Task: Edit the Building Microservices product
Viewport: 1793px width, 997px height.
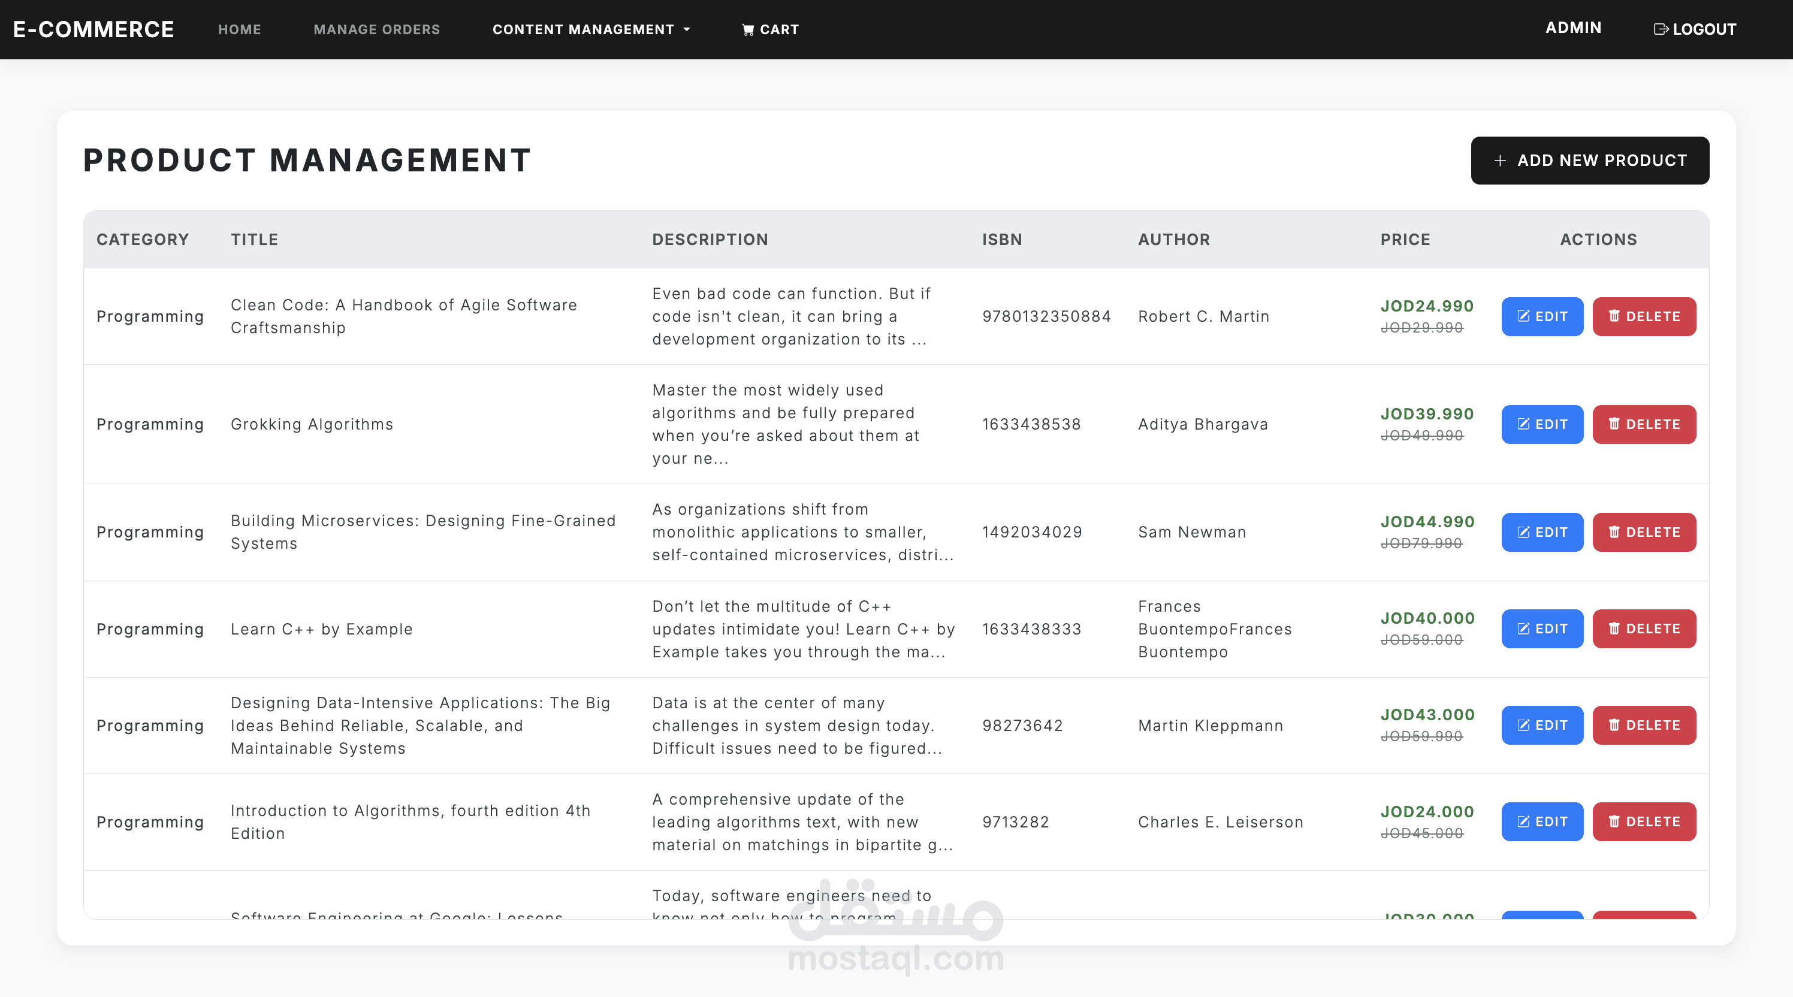Action: (x=1542, y=532)
